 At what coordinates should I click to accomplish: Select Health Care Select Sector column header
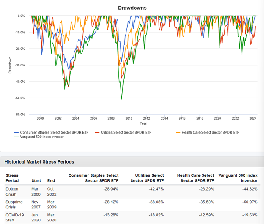(195, 178)
